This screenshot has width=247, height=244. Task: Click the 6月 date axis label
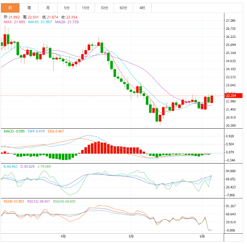coord(202,237)
